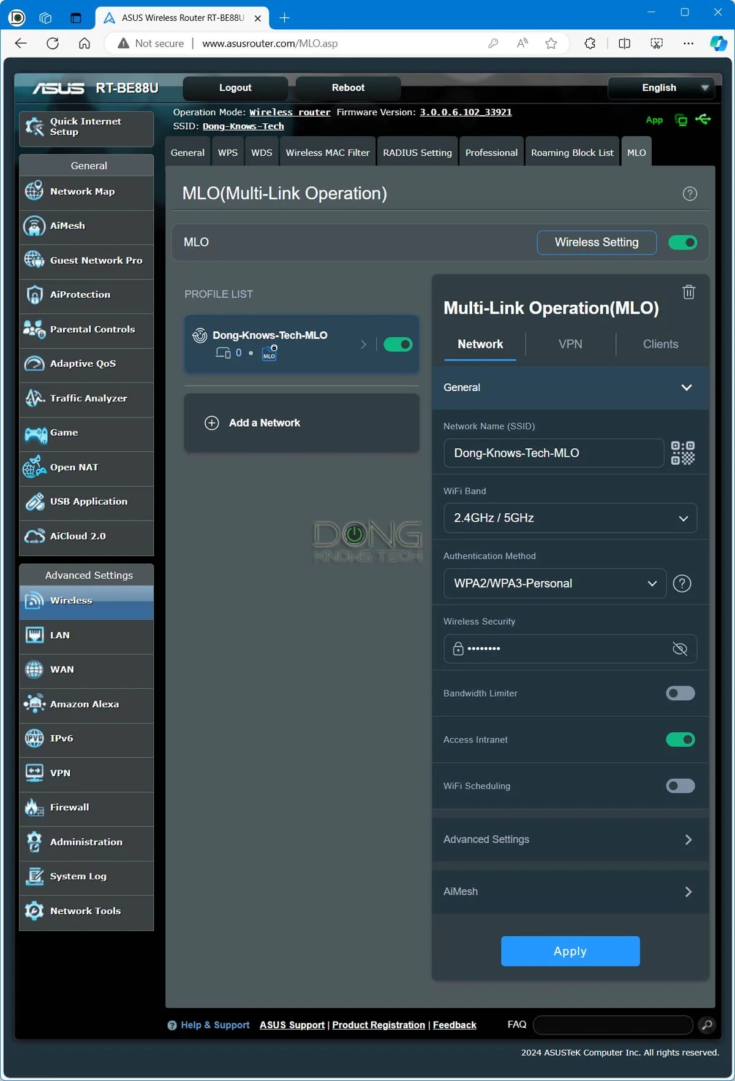Refresh the browser page
Viewport: 735px width, 1081px height.
(53, 43)
